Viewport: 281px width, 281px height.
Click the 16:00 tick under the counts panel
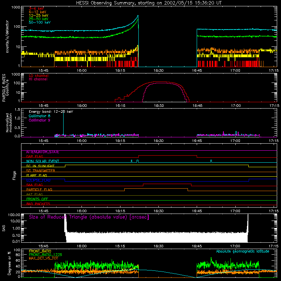click(x=82, y=71)
